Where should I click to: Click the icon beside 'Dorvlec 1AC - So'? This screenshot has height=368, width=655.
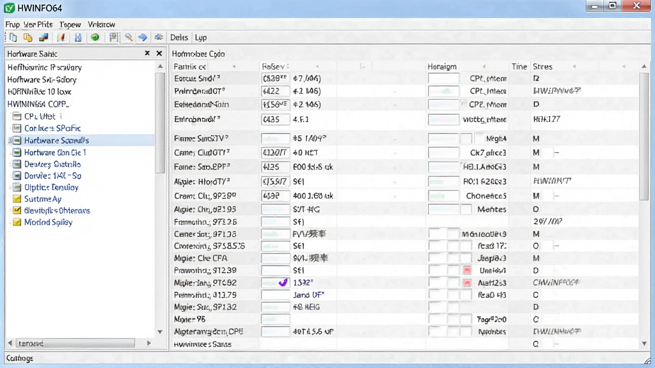17,176
